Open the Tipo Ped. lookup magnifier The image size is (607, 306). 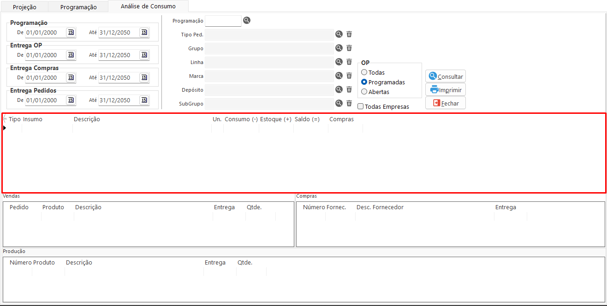point(339,34)
